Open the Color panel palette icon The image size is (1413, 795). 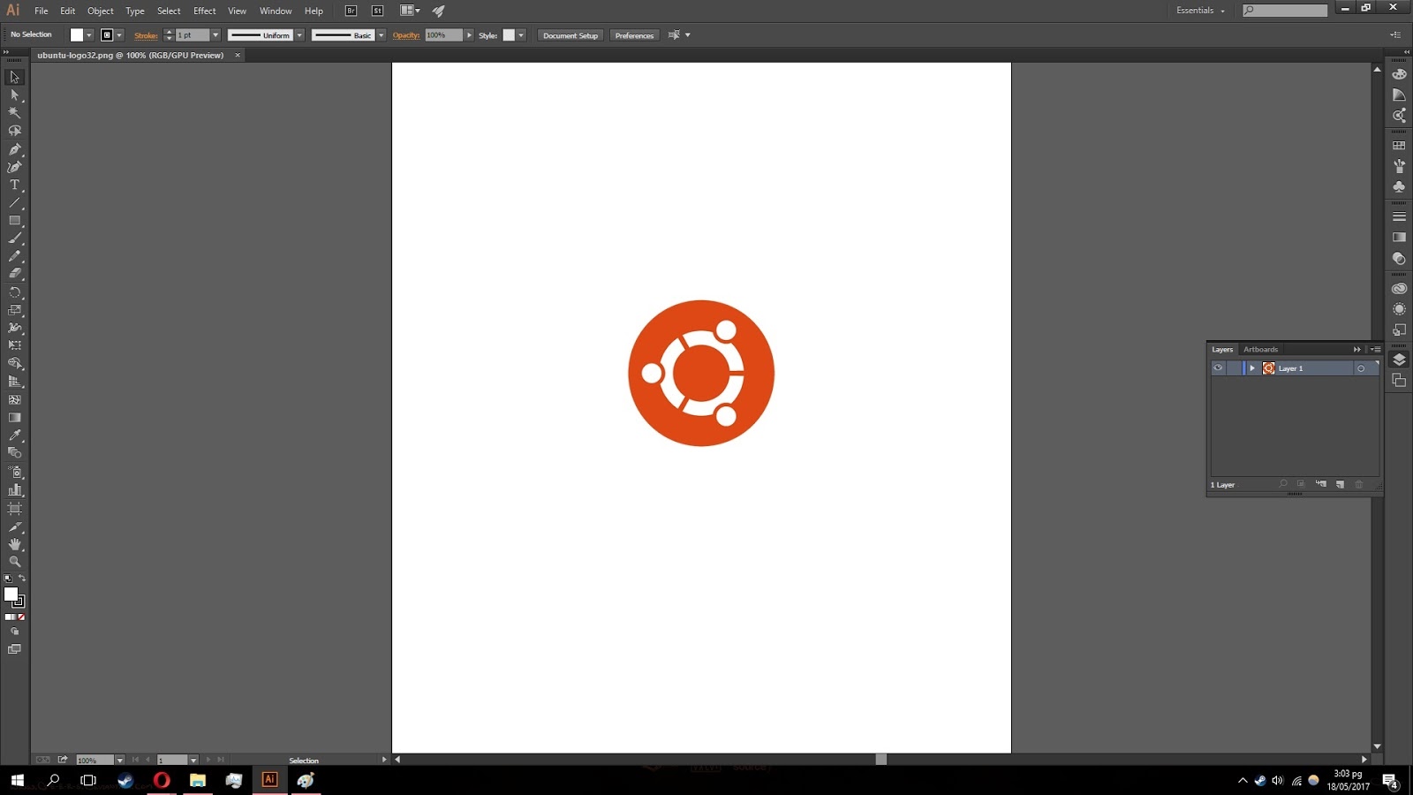pyautogui.click(x=1399, y=74)
